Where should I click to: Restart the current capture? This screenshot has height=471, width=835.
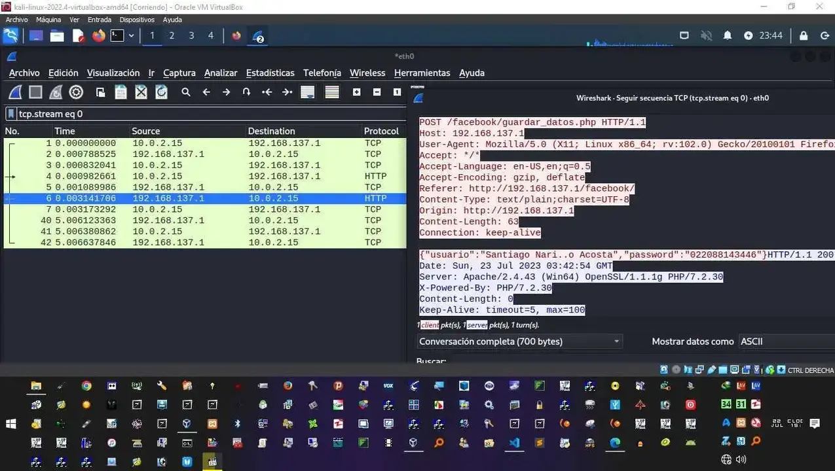[56, 92]
